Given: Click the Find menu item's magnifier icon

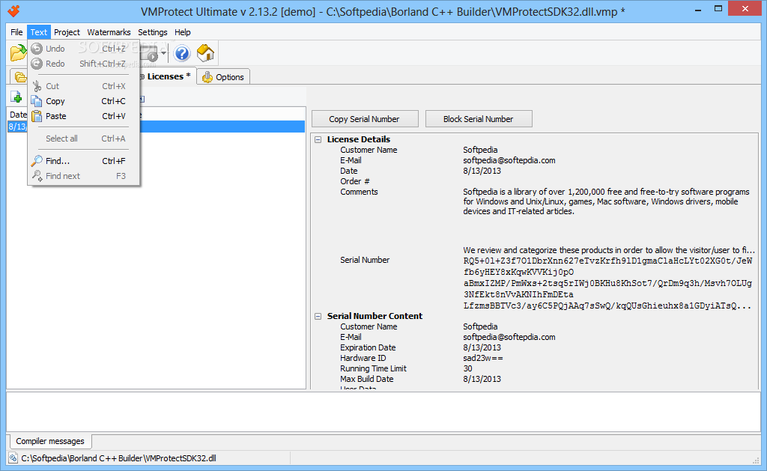Looking at the screenshot, I should click(x=37, y=161).
